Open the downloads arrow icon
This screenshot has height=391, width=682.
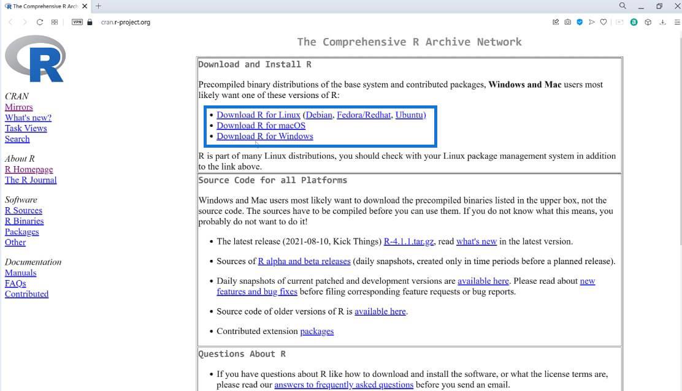click(662, 22)
